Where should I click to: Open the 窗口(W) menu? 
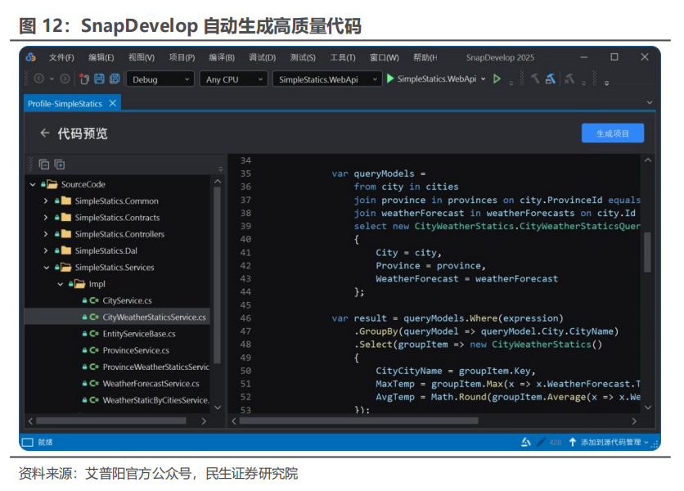click(385, 57)
